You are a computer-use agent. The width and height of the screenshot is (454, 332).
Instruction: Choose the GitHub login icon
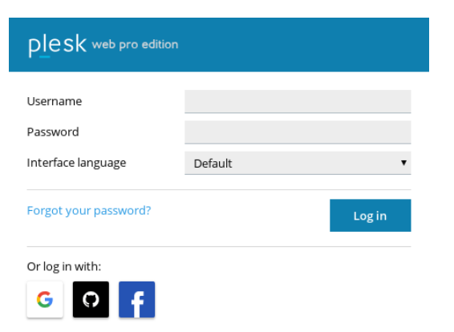(x=91, y=299)
